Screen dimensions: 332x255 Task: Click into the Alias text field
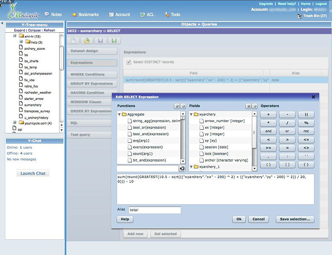155,210
